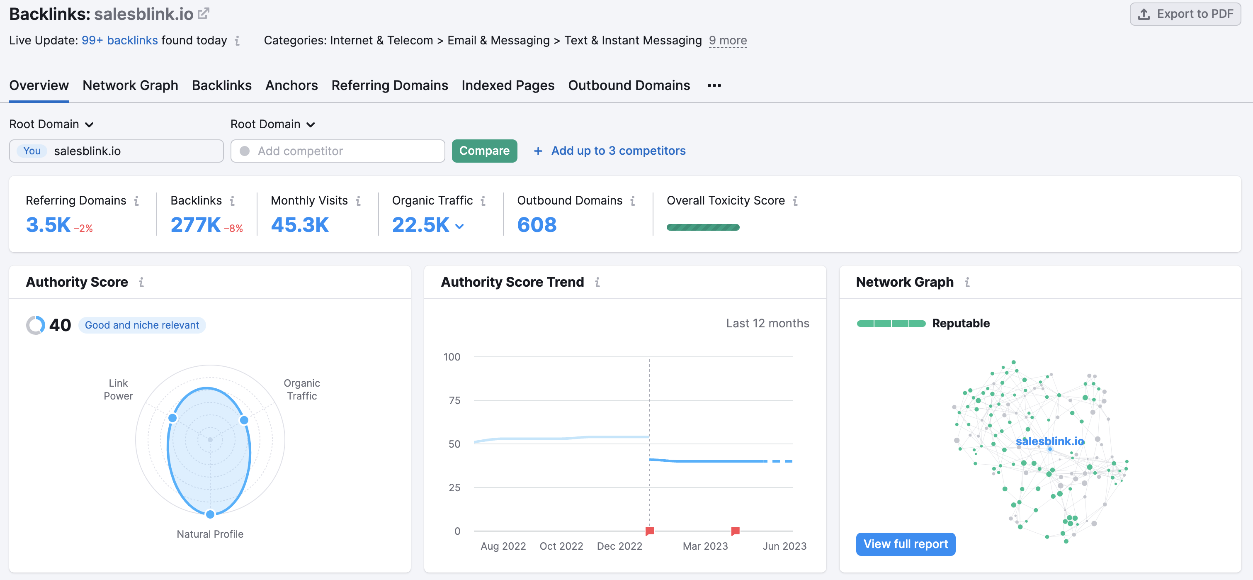Click the 3.5K Referring Domains value
The height and width of the screenshot is (580, 1253).
pos(48,225)
